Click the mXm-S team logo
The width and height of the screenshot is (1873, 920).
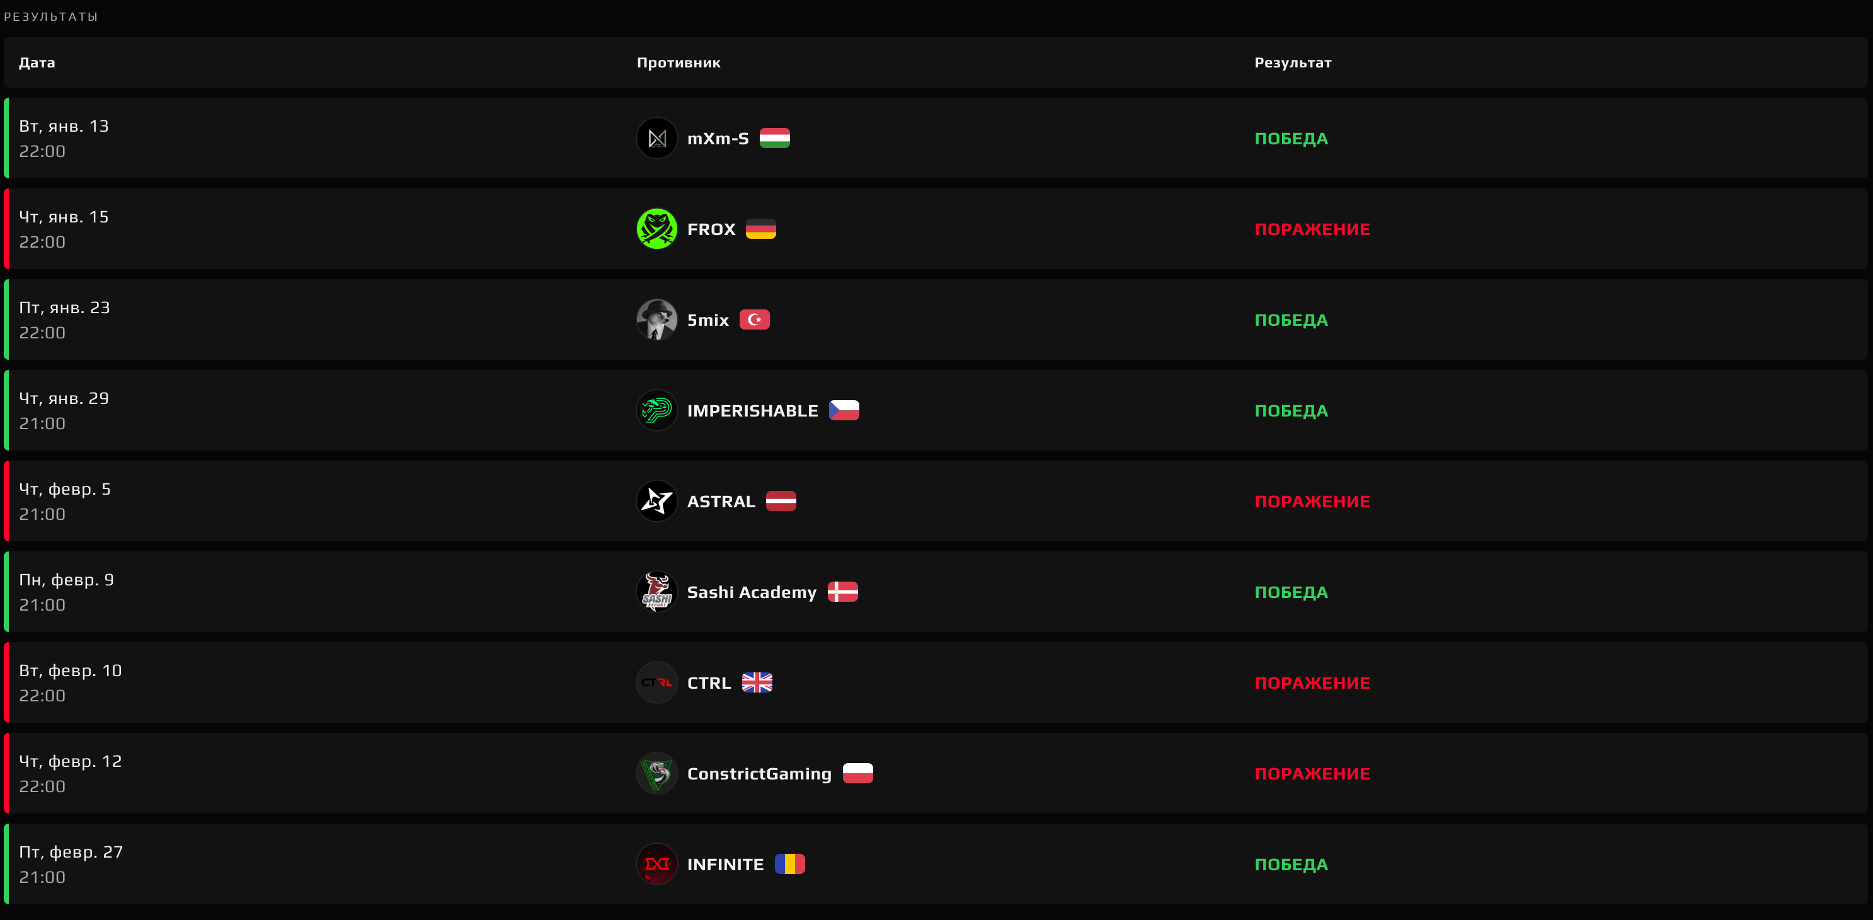pos(656,138)
